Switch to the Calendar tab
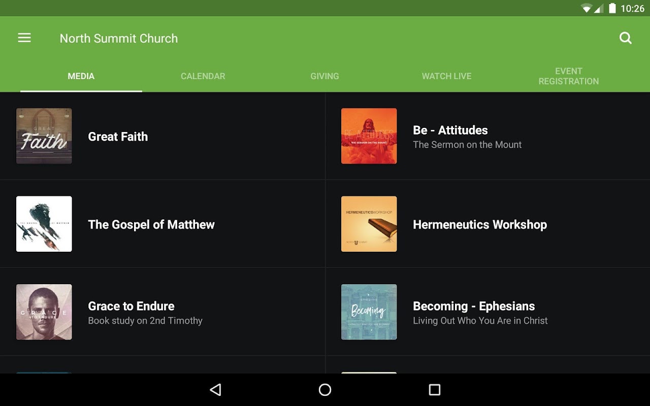 pos(203,76)
